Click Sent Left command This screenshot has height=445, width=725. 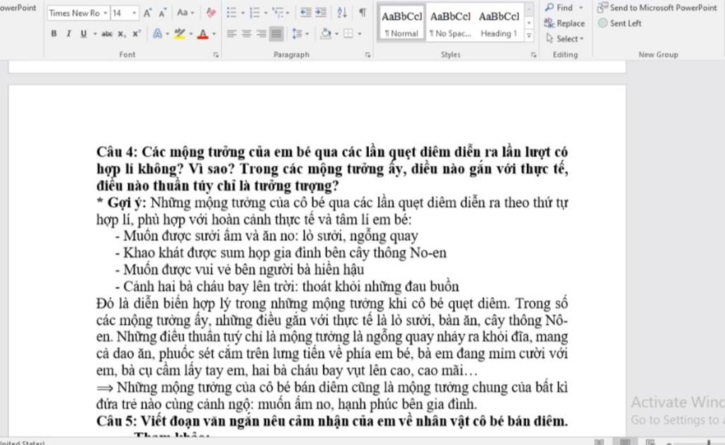click(x=620, y=23)
